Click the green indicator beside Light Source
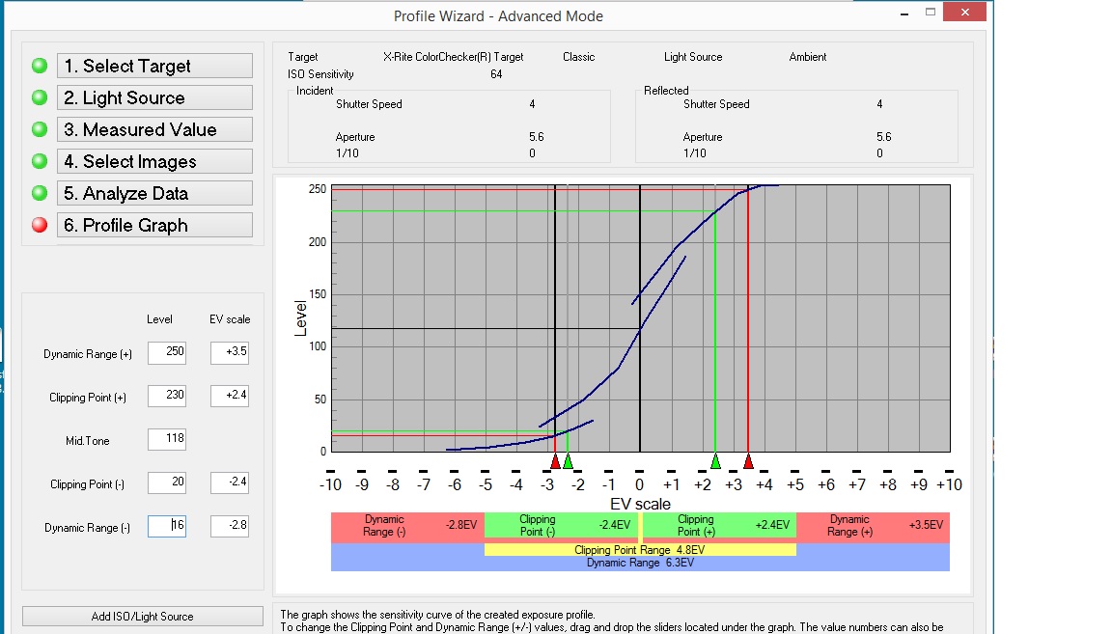 pyautogui.click(x=40, y=97)
